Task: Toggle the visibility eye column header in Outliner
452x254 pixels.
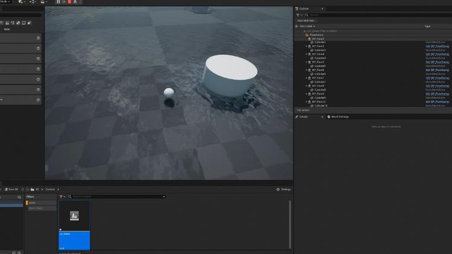Action: click(297, 27)
